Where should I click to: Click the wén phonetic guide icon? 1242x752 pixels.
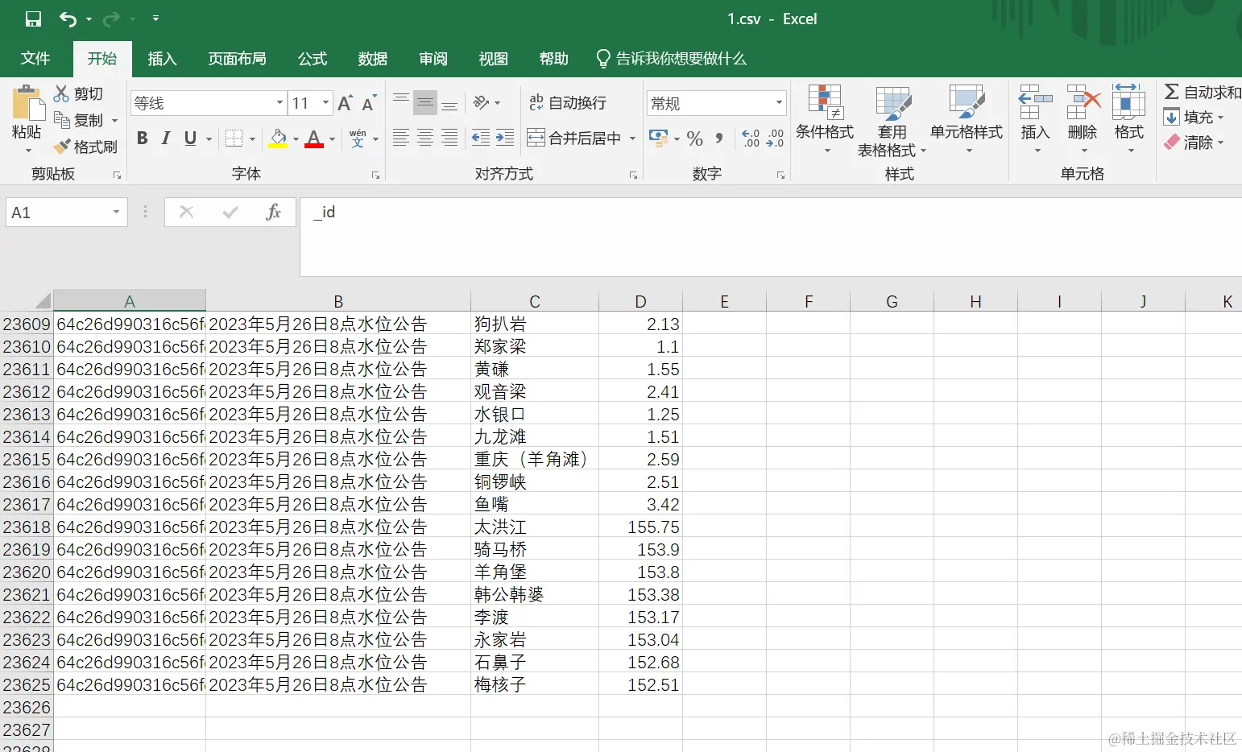point(358,138)
